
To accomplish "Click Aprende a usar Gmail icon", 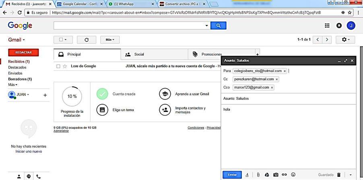I will (x=165, y=94).
